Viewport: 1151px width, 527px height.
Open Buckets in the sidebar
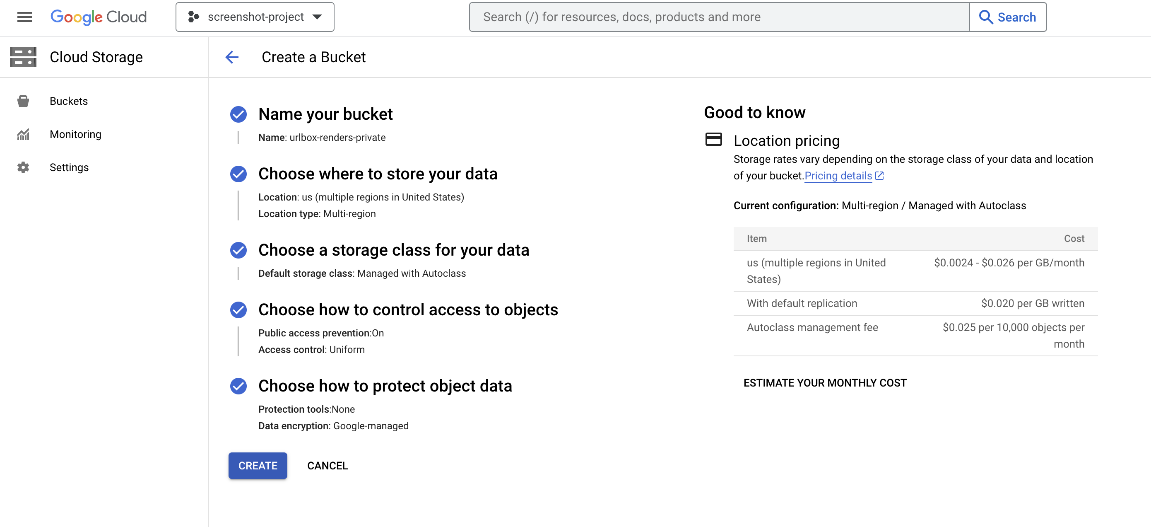(69, 101)
